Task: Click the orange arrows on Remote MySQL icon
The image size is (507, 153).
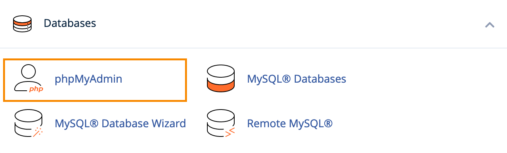Action: (230, 132)
